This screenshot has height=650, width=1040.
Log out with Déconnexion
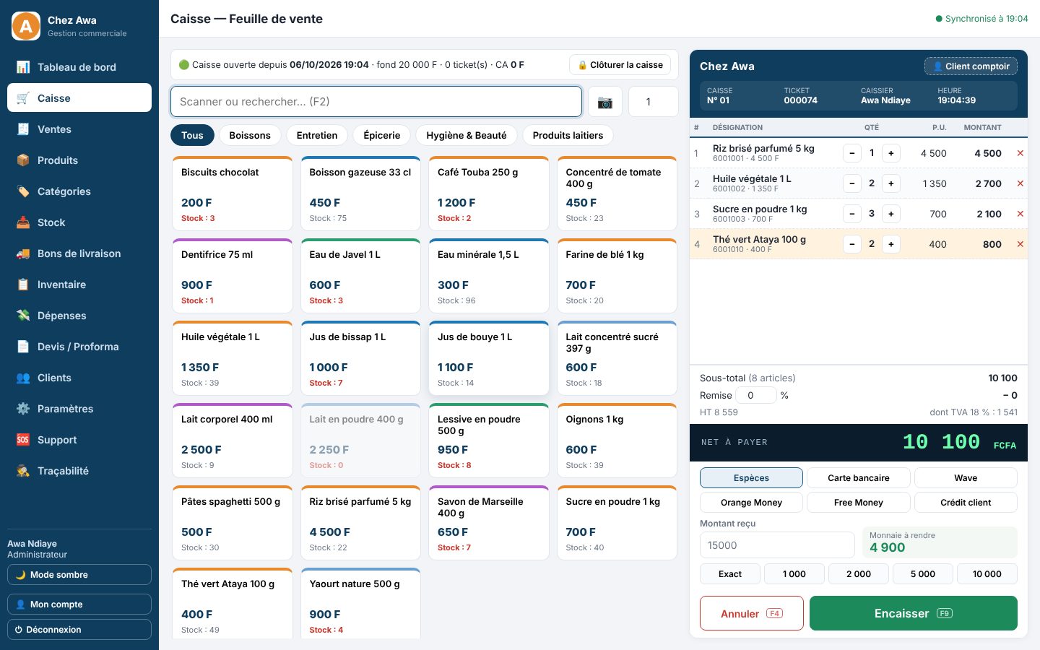pos(79,630)
